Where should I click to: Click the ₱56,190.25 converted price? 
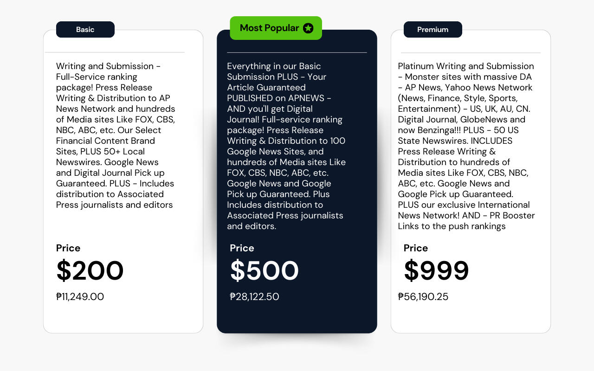[423, 297]
